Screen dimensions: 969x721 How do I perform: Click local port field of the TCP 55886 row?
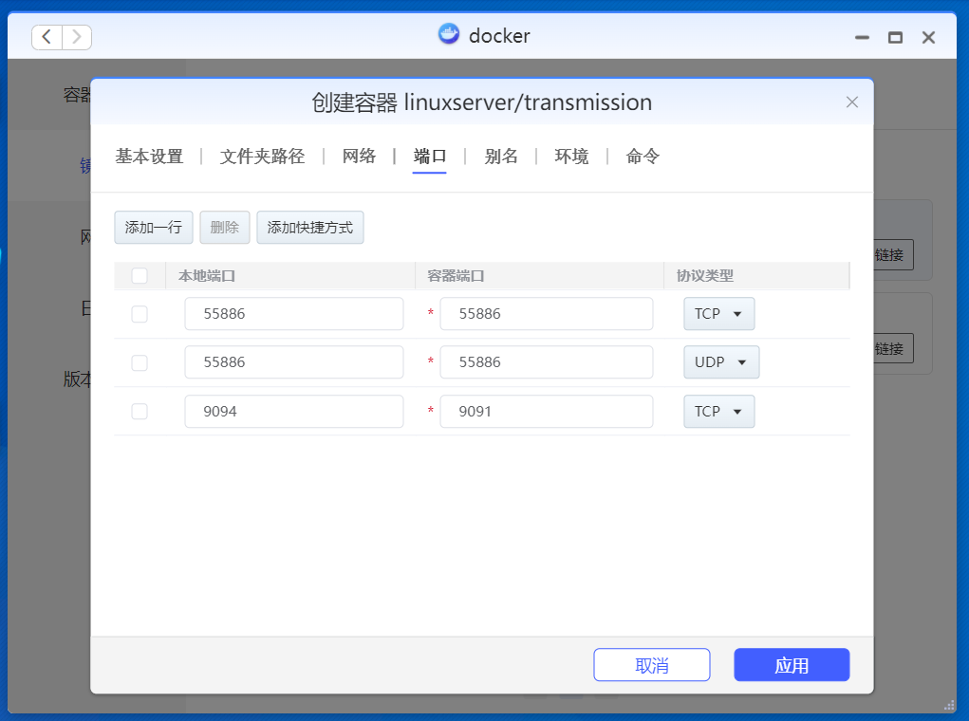(x=294, y=314)
